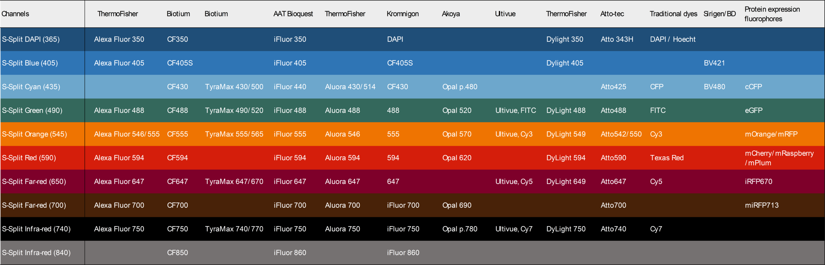Image resolution: width=825 pixels, height=265 pixels.
Task: Click the Opal p.780 cell
Action: [460, 229]
